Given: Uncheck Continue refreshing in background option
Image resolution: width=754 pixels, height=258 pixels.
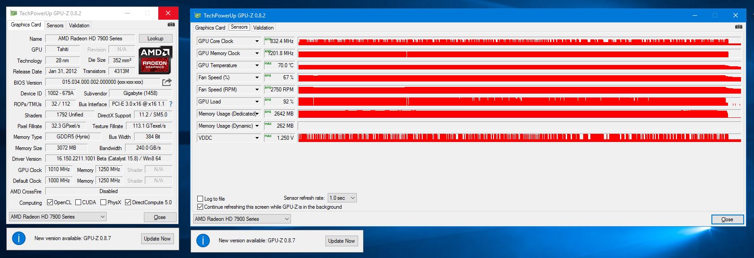Looking at the screenshot, I should click(x=200, y=207).
